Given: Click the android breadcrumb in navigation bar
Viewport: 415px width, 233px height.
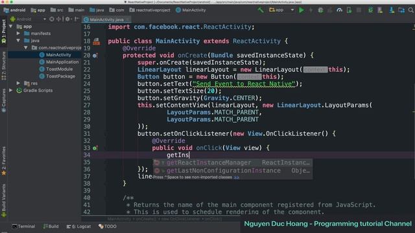Looking at the screenshot, I should pyautogui.click(x=14, y=10).
